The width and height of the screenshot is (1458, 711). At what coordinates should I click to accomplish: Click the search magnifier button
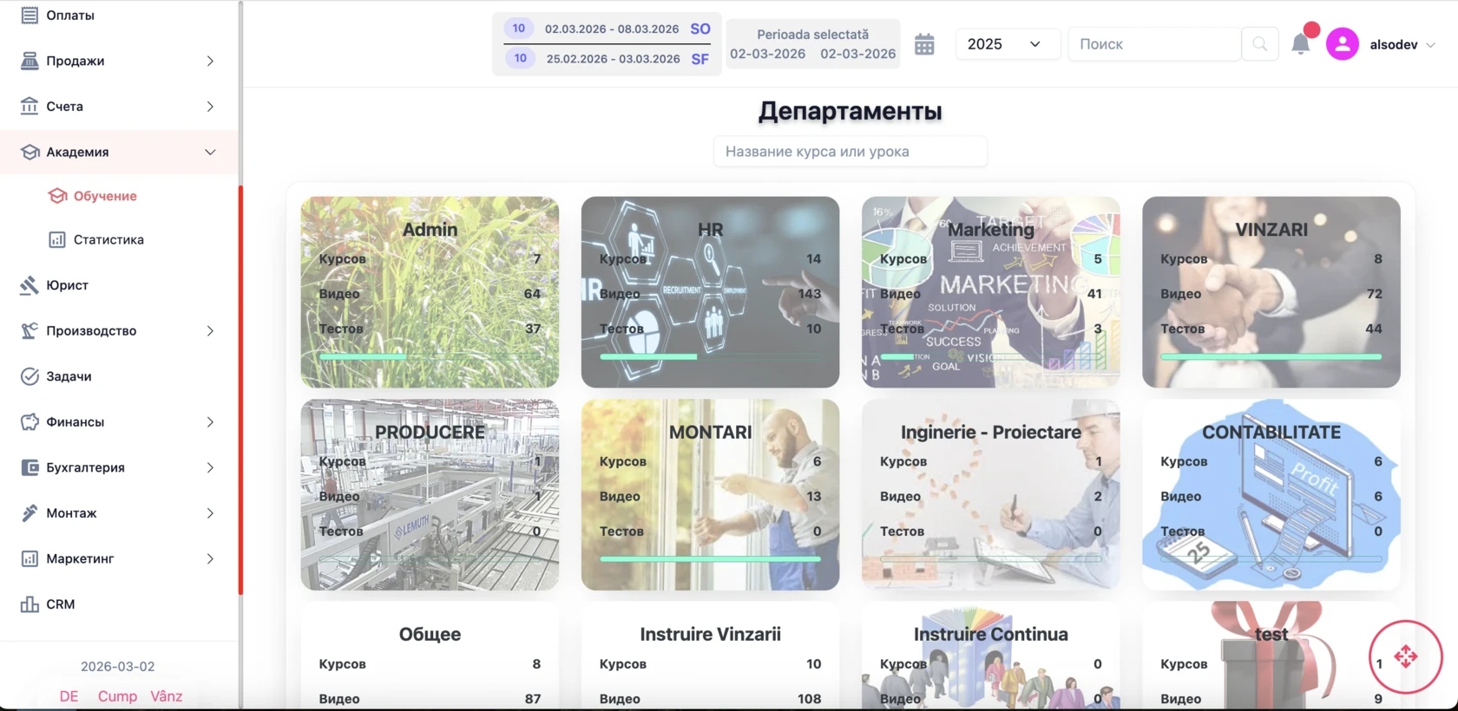(1259, 44)
